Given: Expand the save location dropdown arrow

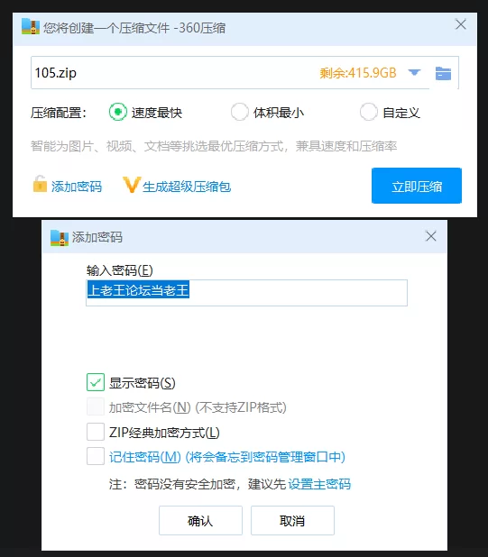Looking at the screenshot, I should (414, 73).
